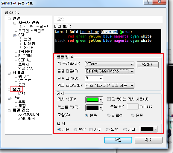Collapse the 모양 tree node

(9, 90)
